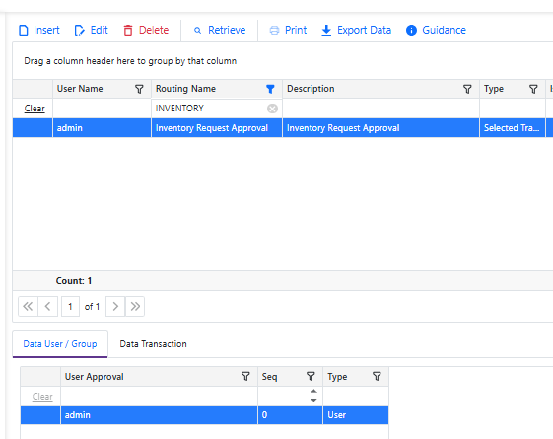Viewport: 553px width, 439px height.
Task: Click Clear link in upper grid filter row
Action: [35, 109]
